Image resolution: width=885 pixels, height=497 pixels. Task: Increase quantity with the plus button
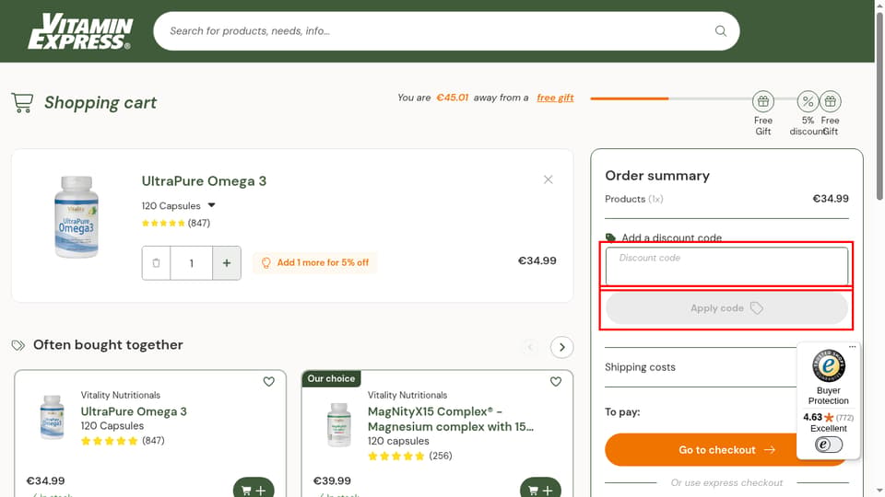click(x=227, y=262)
